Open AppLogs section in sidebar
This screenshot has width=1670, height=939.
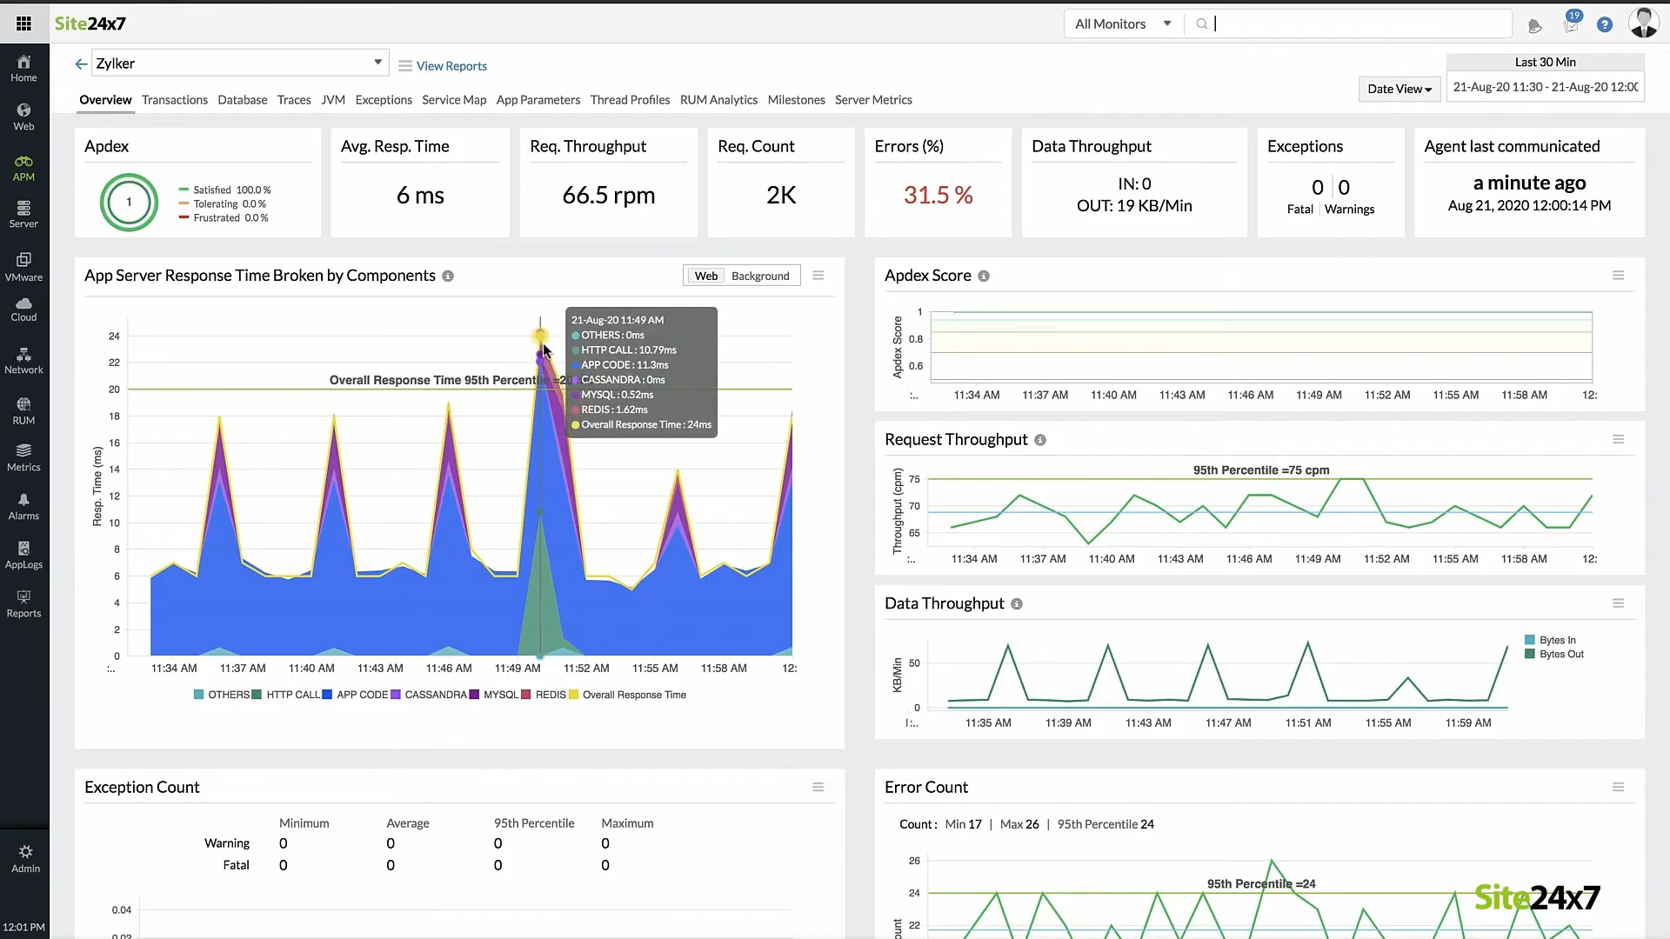point(23,556)
